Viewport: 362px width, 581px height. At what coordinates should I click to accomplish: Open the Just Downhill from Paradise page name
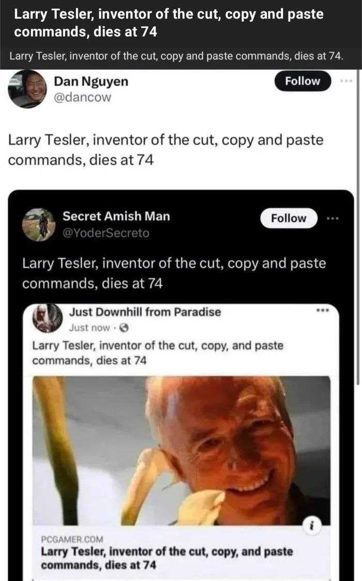145,312
